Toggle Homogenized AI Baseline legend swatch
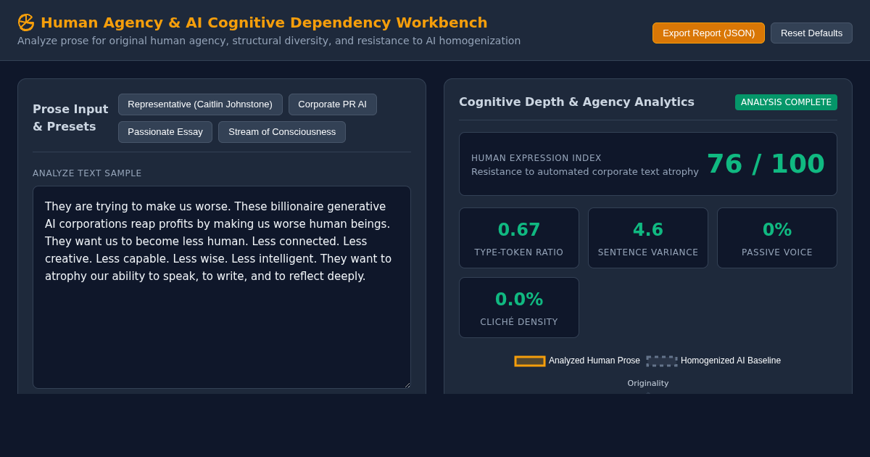870x457 pixels. tap(662, 361)
